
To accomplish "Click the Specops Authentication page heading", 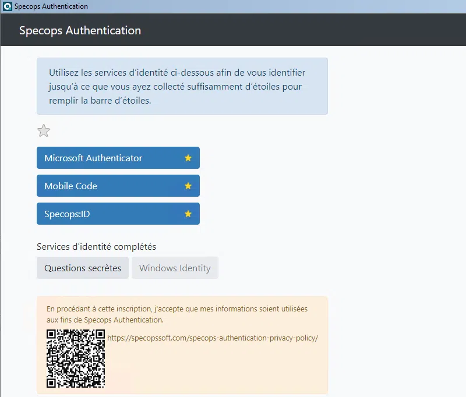I will [x=80, y=30].
